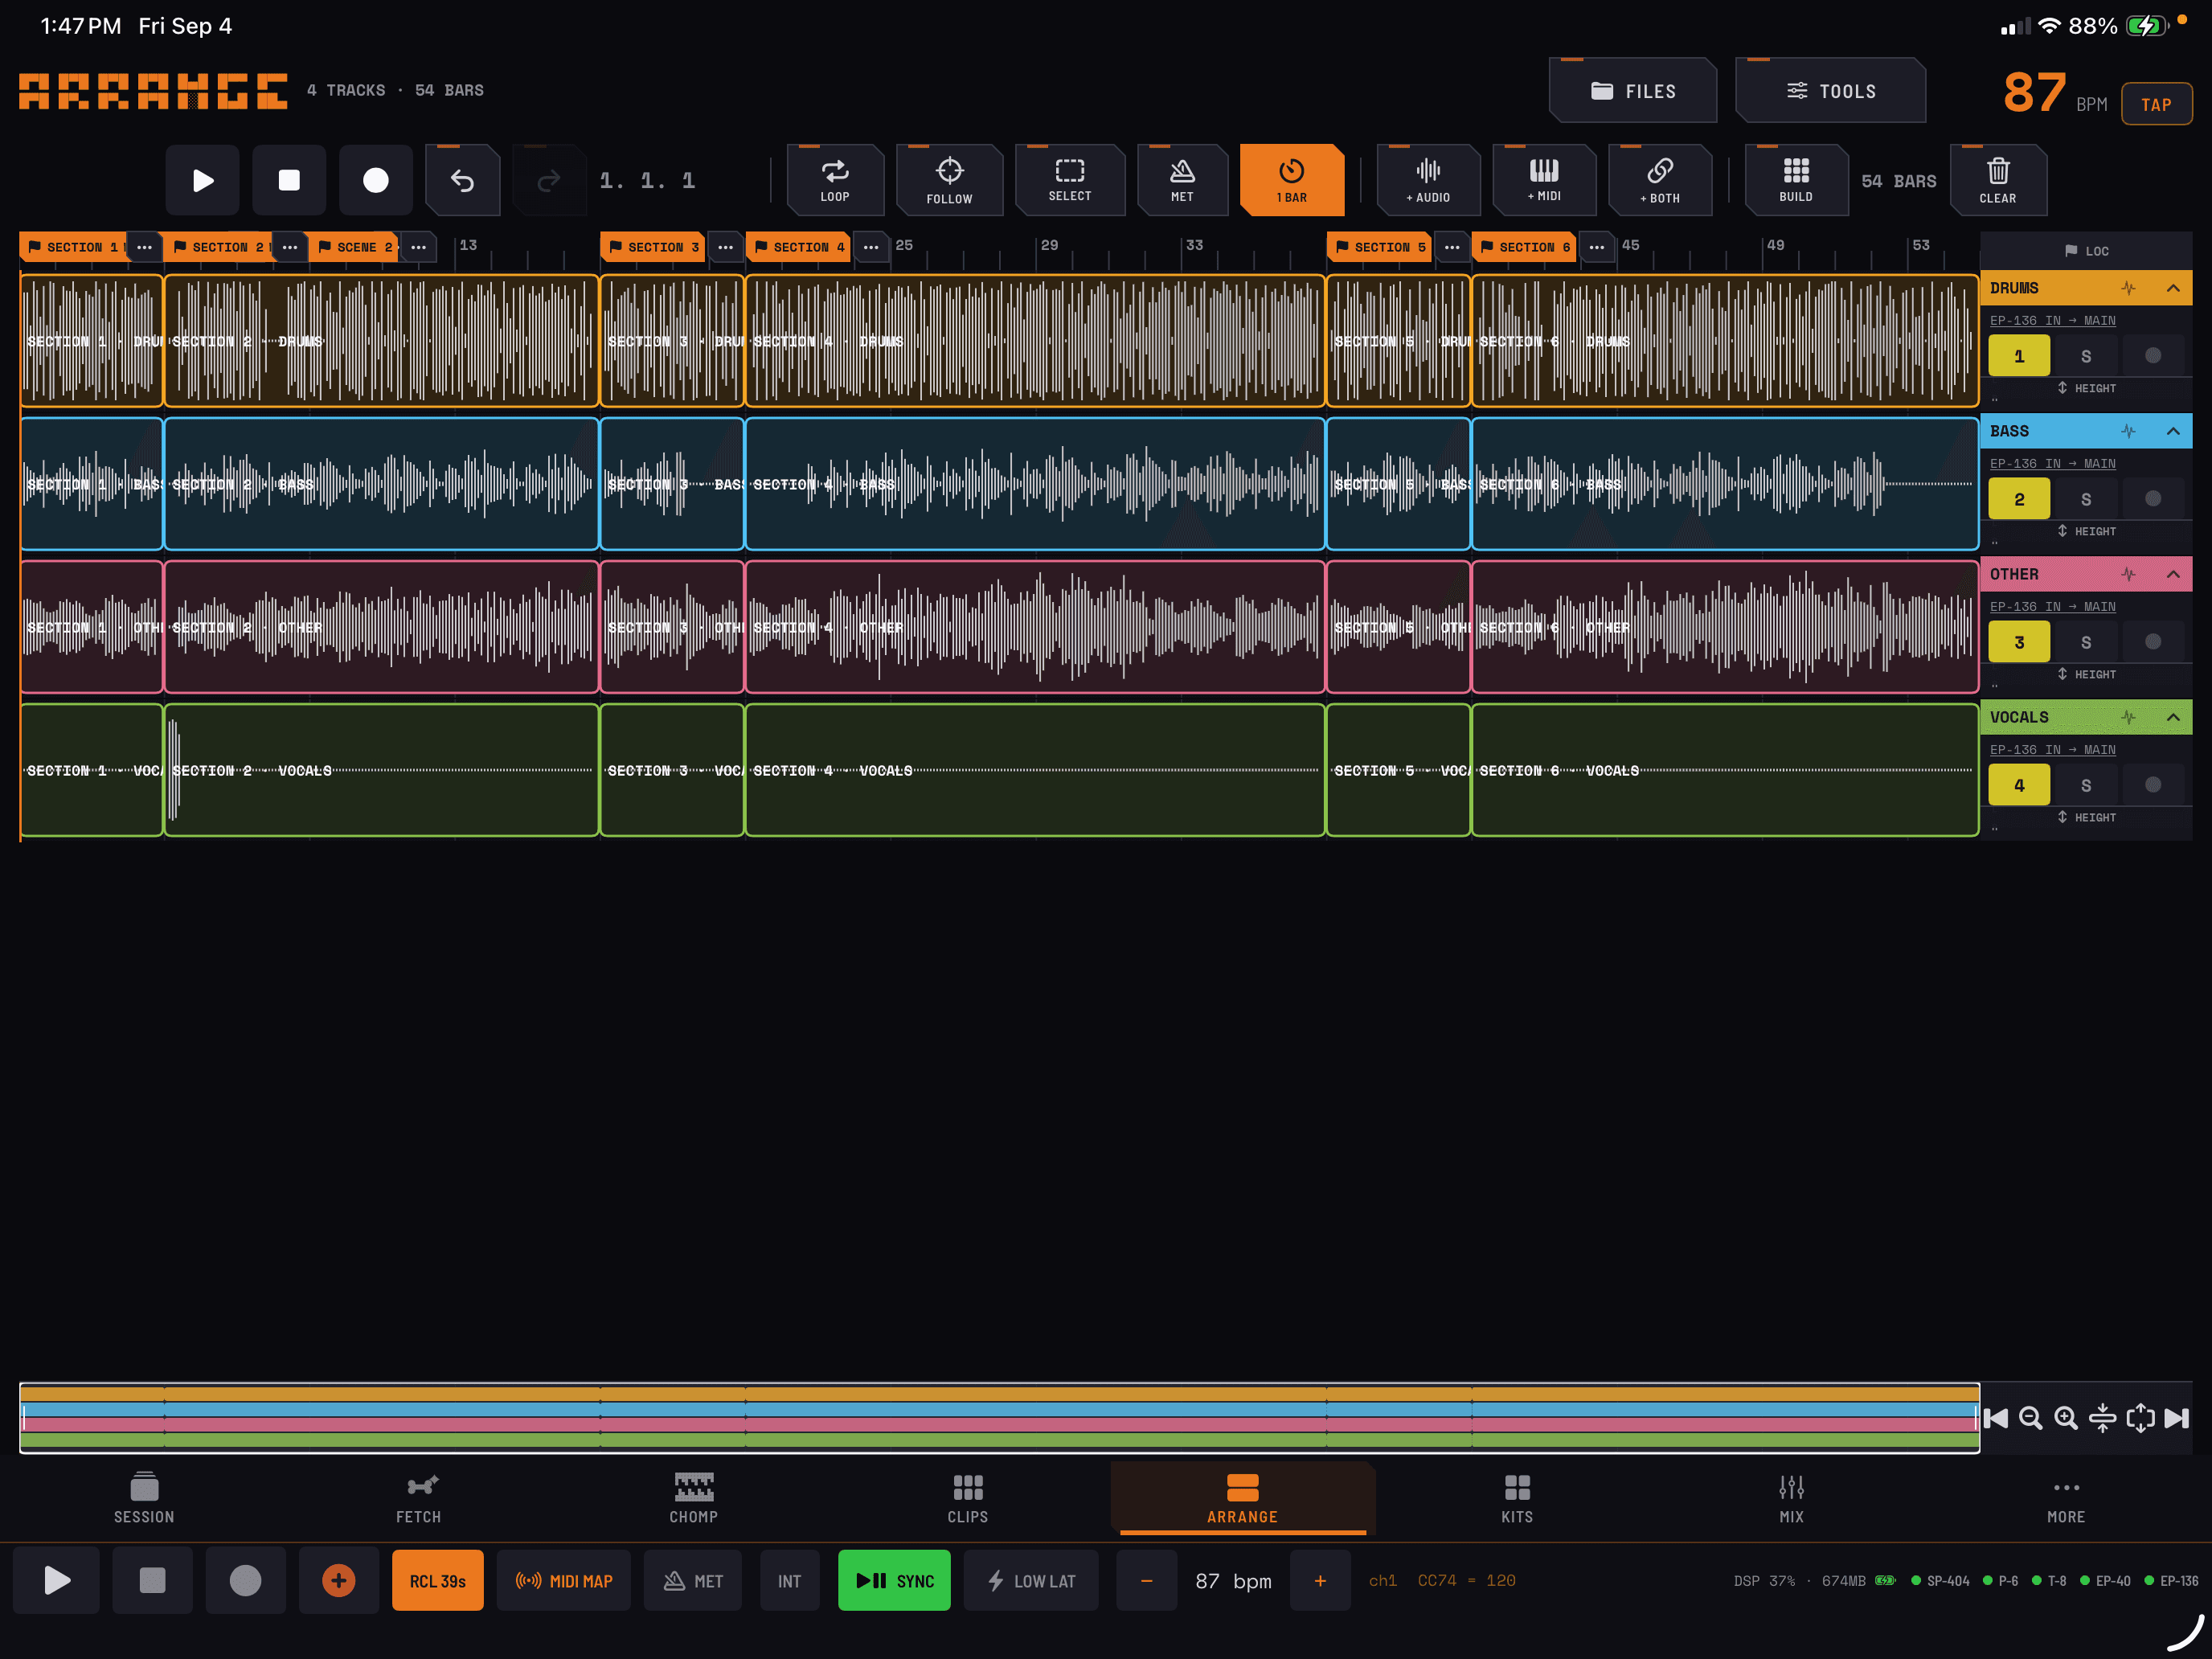The height and width of the screenshot is (1659, 2212).
Task: Stop playback with the top transport stop button
Action: click(289, 180)
